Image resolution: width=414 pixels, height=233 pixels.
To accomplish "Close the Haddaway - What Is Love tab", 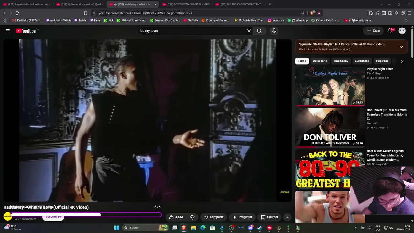I will [155, 4].
